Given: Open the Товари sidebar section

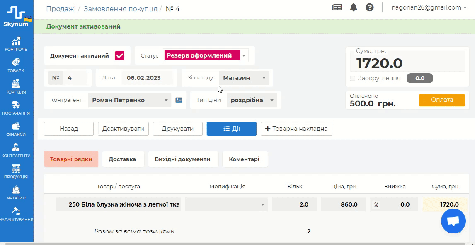Looking at the screenshot, I should tap(16, 65).
